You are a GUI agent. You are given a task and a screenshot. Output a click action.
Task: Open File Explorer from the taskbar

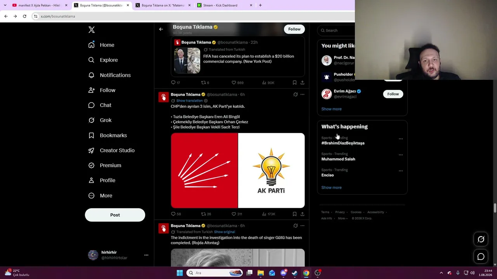pos(261,273)
